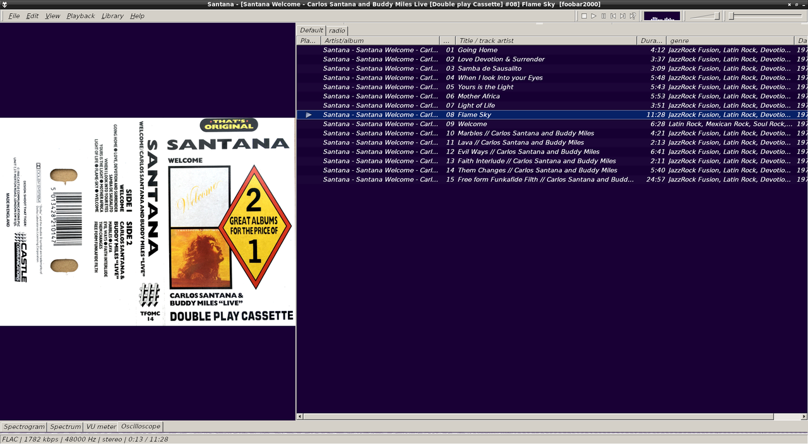Select track 03 Samba de Sausalito
This screenshot has width=808, height=444.
552,68
